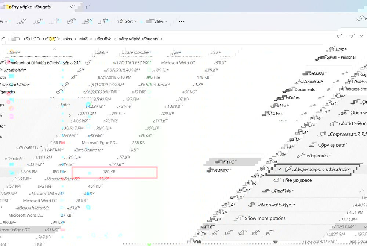Click the Share icon in the top toolbar
Screen dimensions: 367x246
[87, 21]
